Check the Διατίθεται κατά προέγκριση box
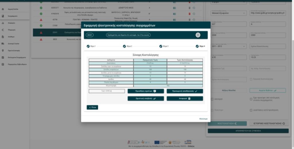Screen dimensions: 294x149 251,110
